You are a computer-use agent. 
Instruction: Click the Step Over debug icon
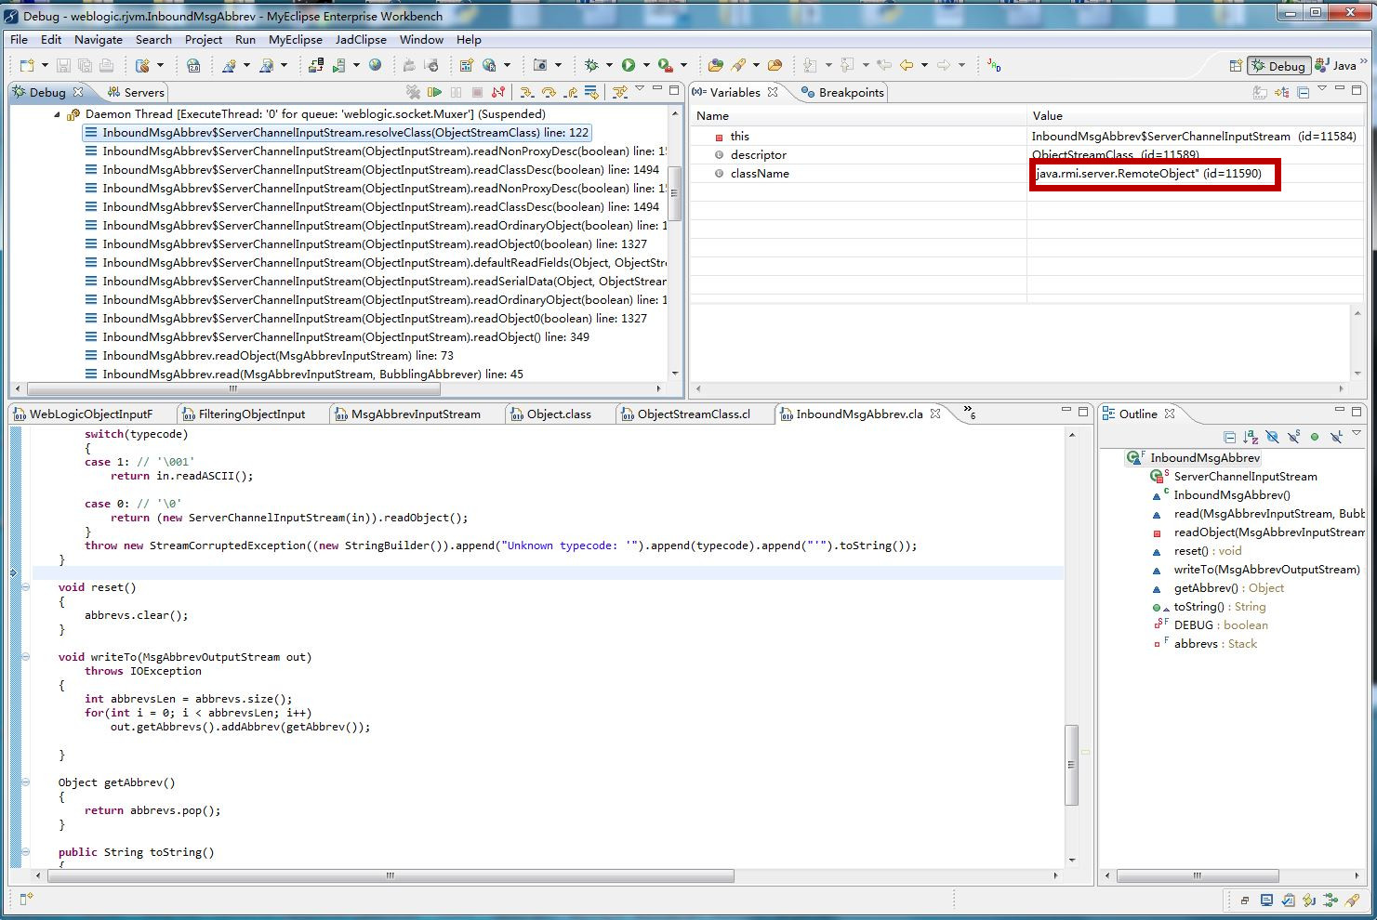coord(549,92)
